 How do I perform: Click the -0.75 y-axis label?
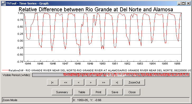[x=20, y=62]
